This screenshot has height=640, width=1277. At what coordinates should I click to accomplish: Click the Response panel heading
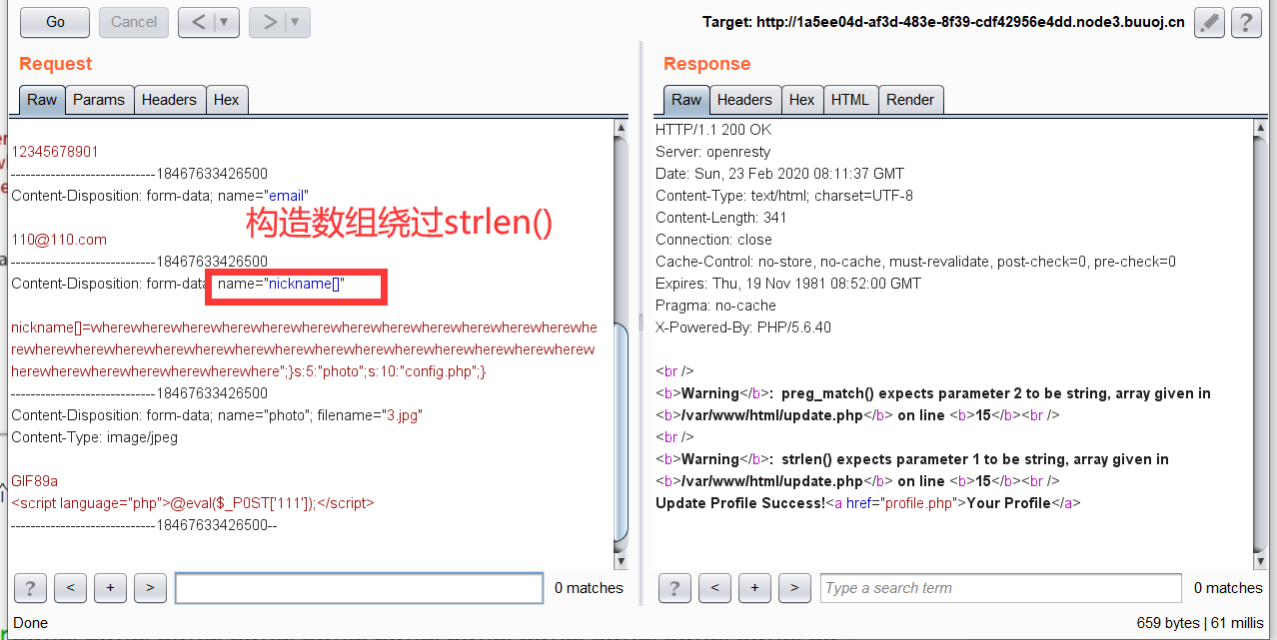[x=706, y=64]
